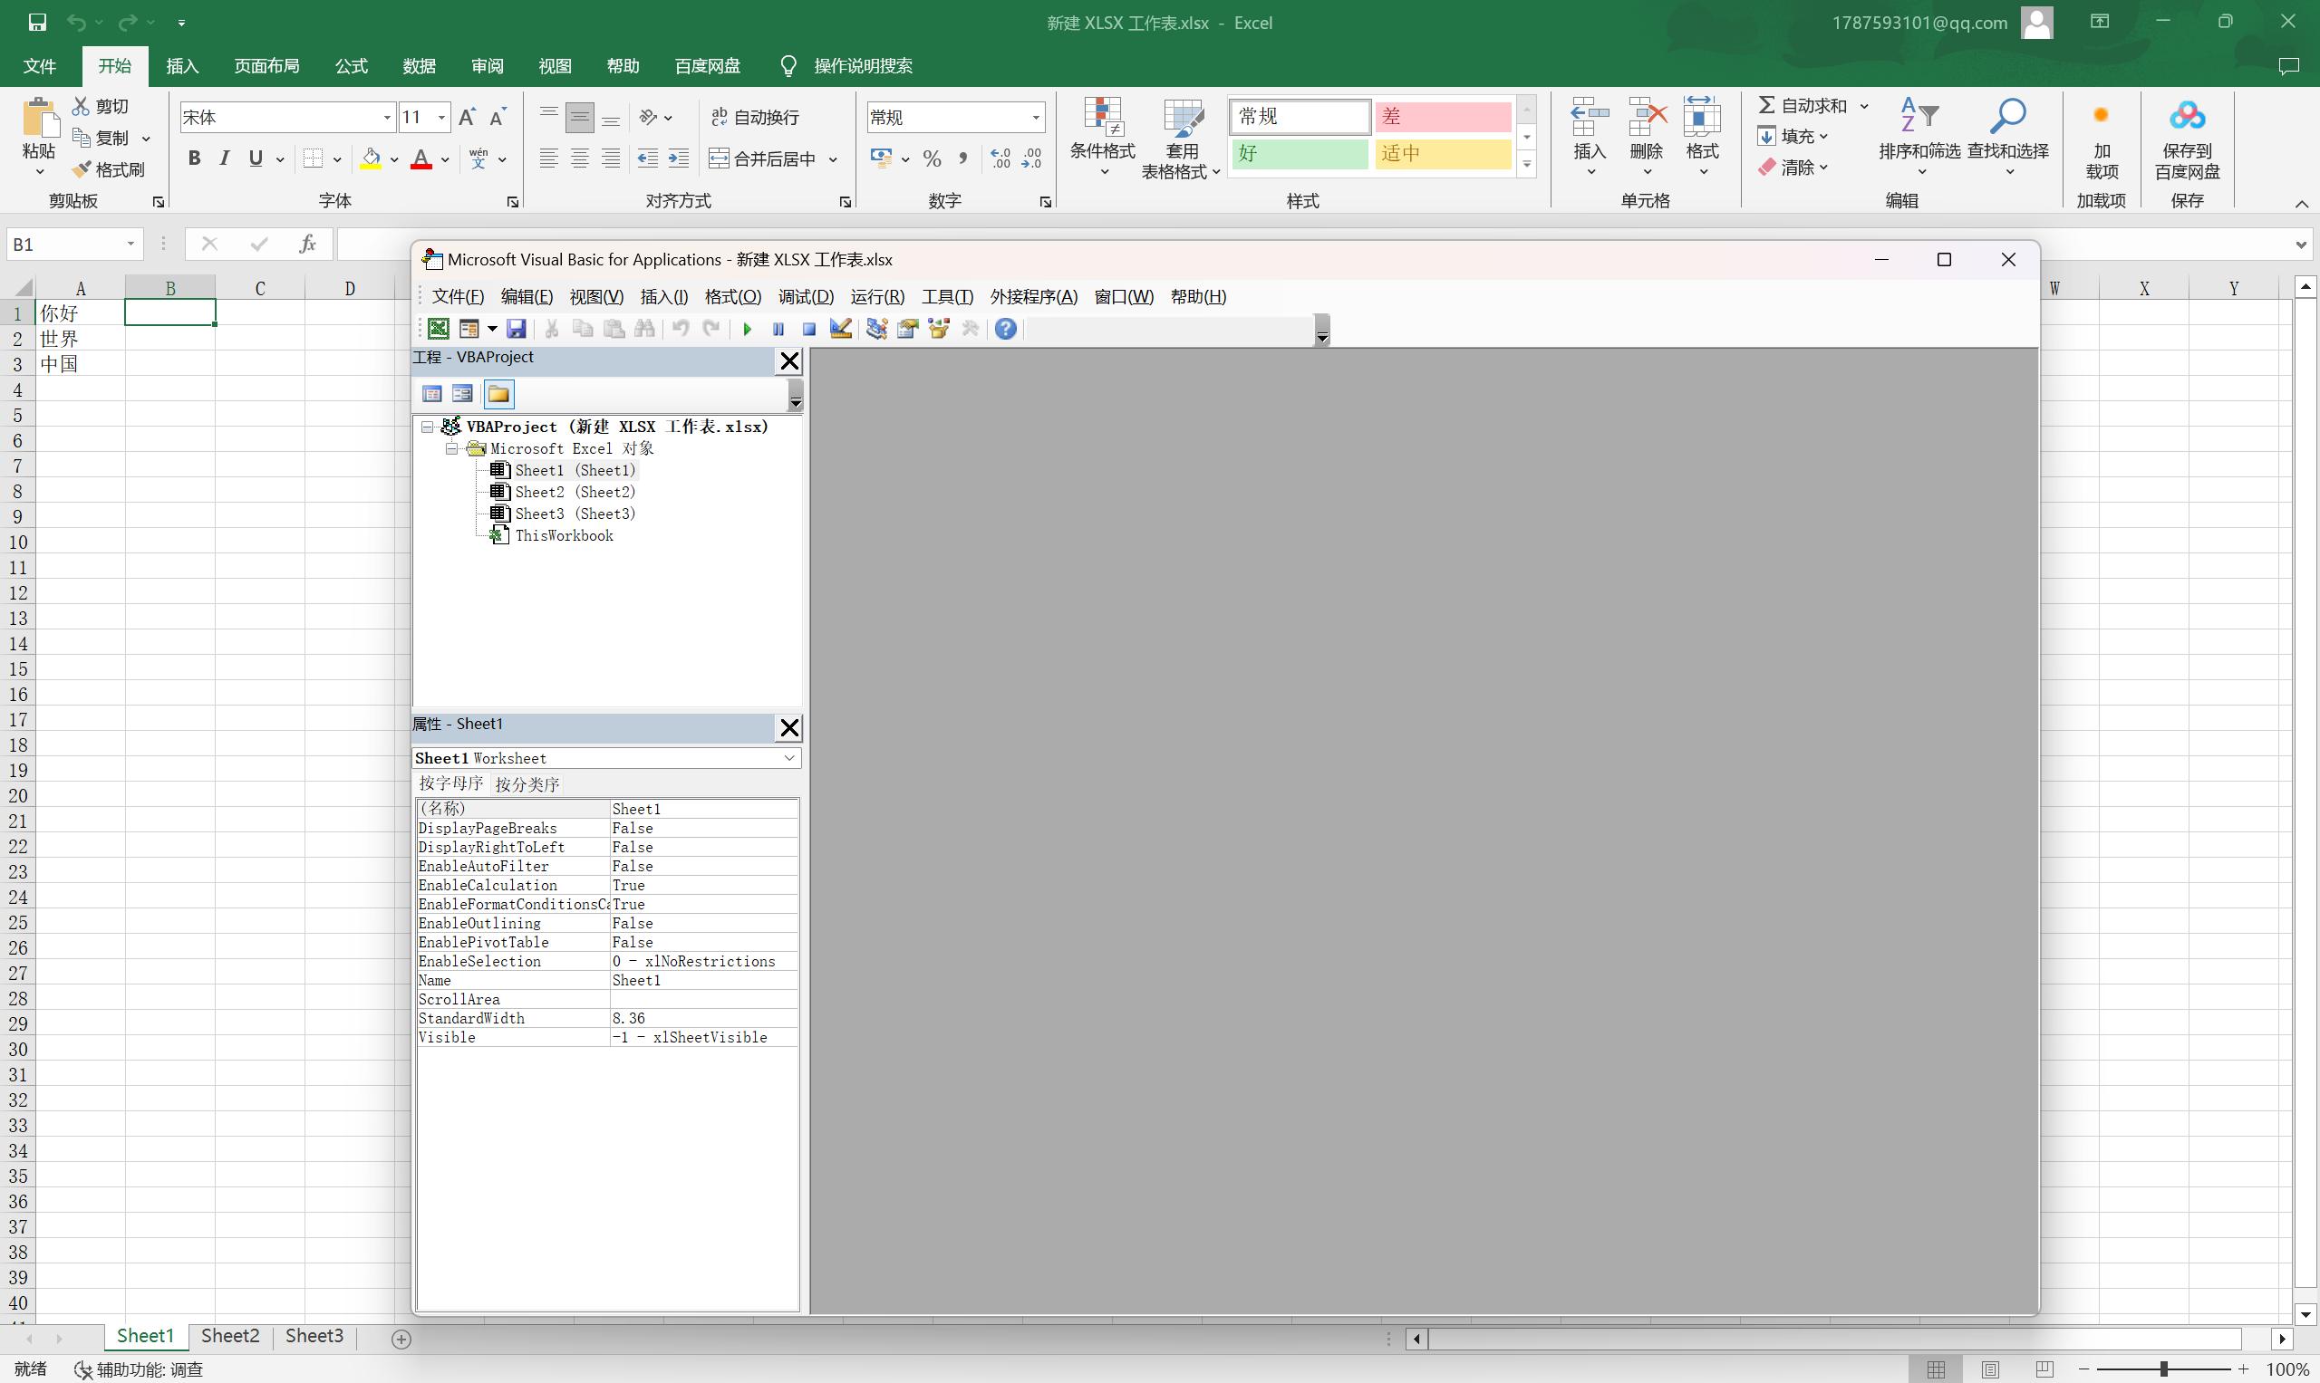Screen dimensions: 2320x1383
Task: Click Excel save icon in quick access toolbar
Action: tap(37, 23)
